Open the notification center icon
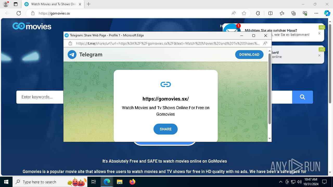333x187 pixels. (x=324, y=182)
